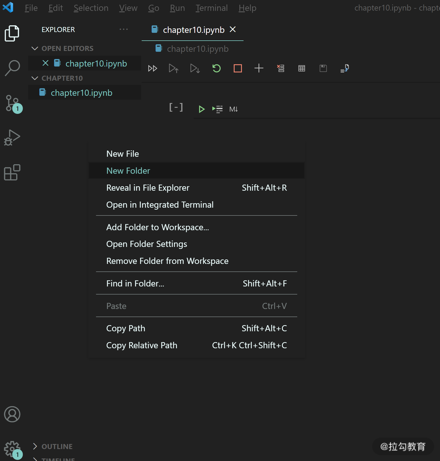The width and height of the screenshot is (440, 461).
Task: Click the export notebook icon
Action: click(345, 68)
